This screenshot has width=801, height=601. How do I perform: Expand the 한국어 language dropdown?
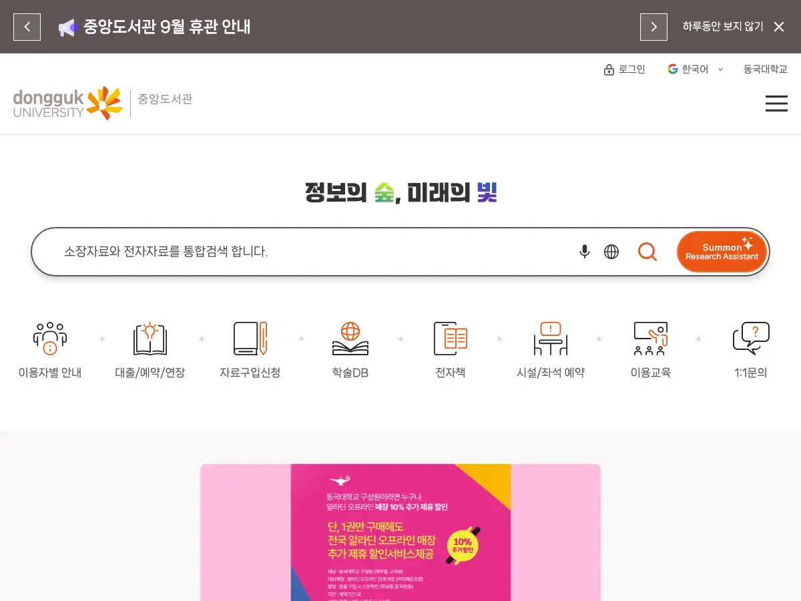(695, 69)
